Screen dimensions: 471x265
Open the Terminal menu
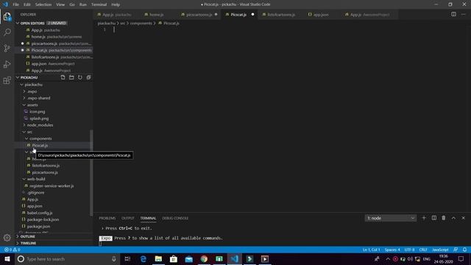point(99,4)
